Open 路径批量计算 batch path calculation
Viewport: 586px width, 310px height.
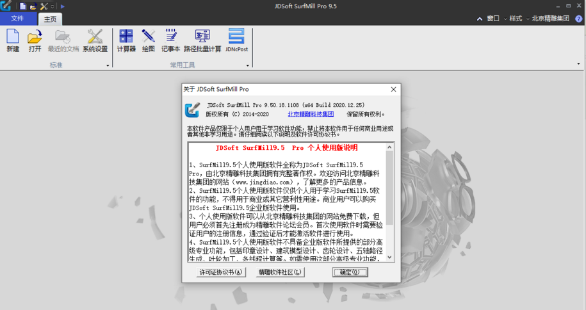coord(202,41)
